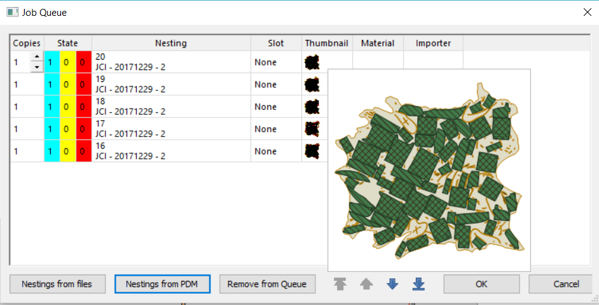Screen dimensions: 599x305
Task: Click the thumbnail of nesting 16
Action: (x=312, y=151)
